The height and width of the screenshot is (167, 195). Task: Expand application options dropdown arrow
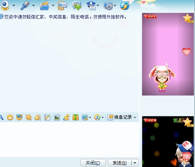[x=115, y=6]
